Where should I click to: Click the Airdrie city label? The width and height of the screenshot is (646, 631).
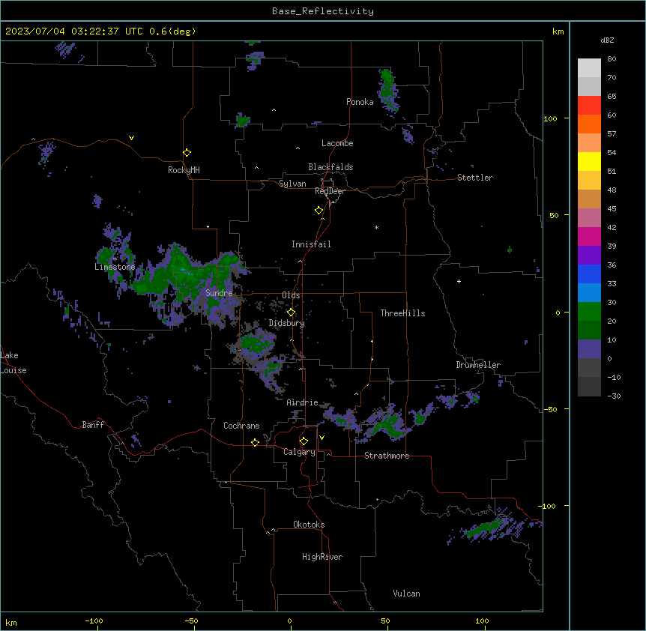coord(303,402)
